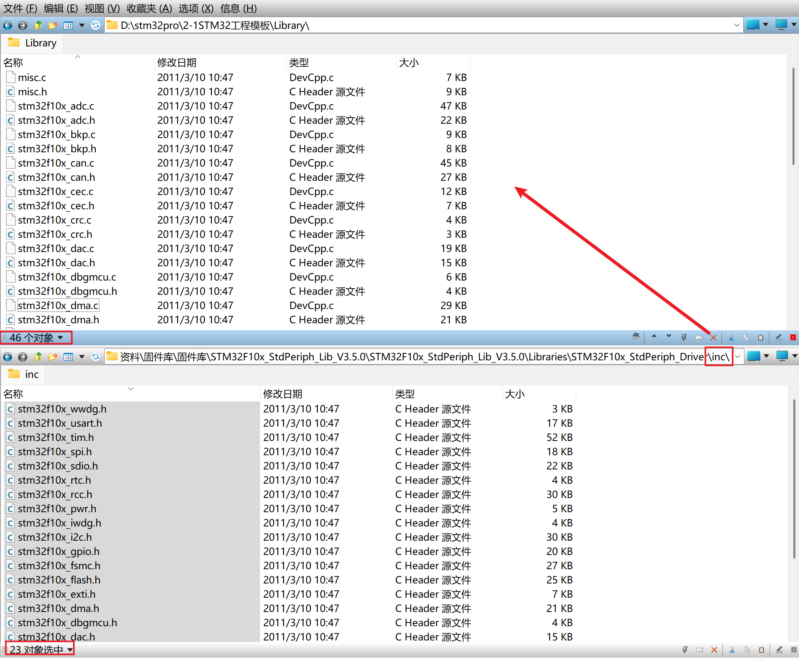Select stm32f10x_usart.h in inc pane
The width and height of the screenshot is (799, 660).
coord(60,423)
